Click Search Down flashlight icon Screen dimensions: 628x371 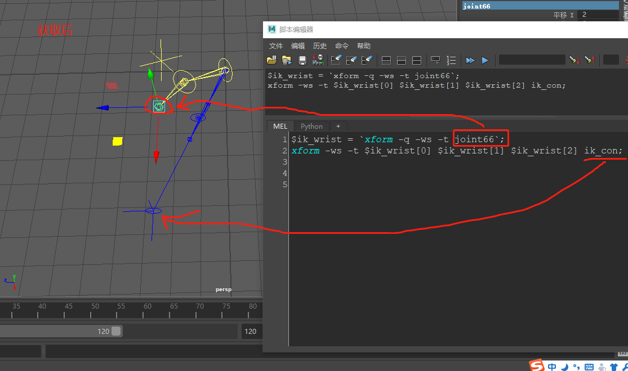[574, 60]
